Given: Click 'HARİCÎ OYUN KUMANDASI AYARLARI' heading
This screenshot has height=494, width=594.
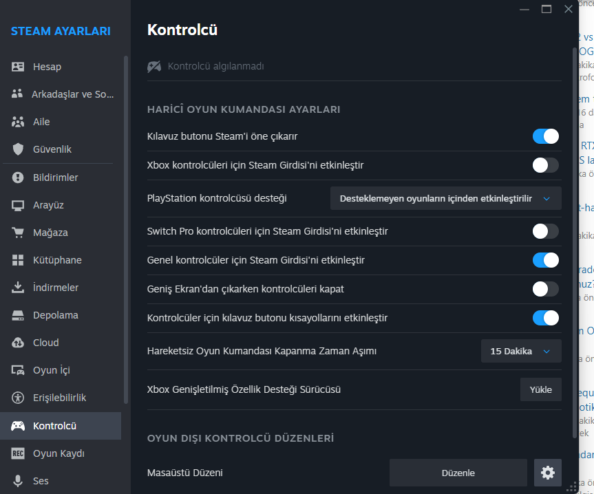Looking at the screenshot, I should click(244, 109).
